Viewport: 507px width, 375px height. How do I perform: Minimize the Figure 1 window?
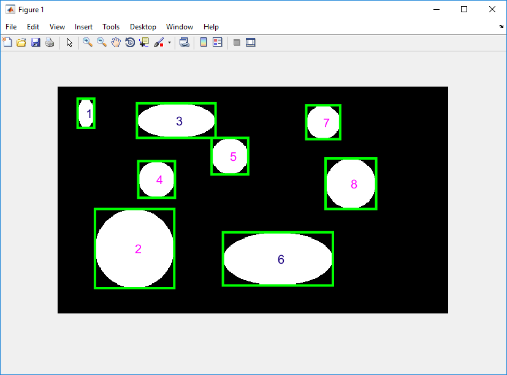[x=436, y=10]
